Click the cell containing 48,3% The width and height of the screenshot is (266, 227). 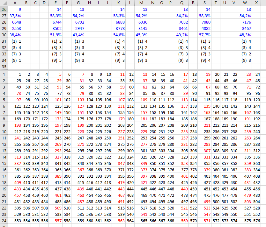pos(245,35)
